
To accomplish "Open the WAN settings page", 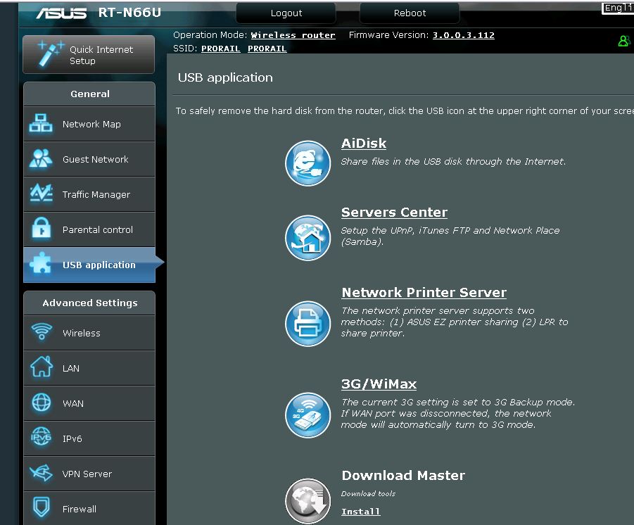I will click(x=89, y=403).
